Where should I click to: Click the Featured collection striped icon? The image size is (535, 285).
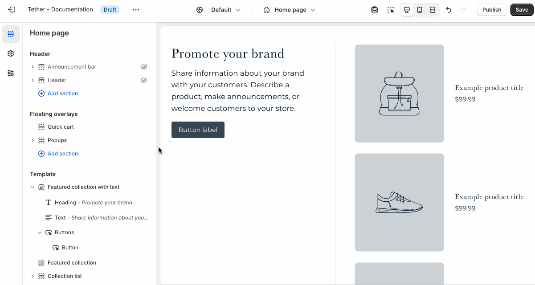coord(41,263)
